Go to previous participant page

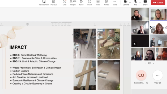click(x=146, y=63)
